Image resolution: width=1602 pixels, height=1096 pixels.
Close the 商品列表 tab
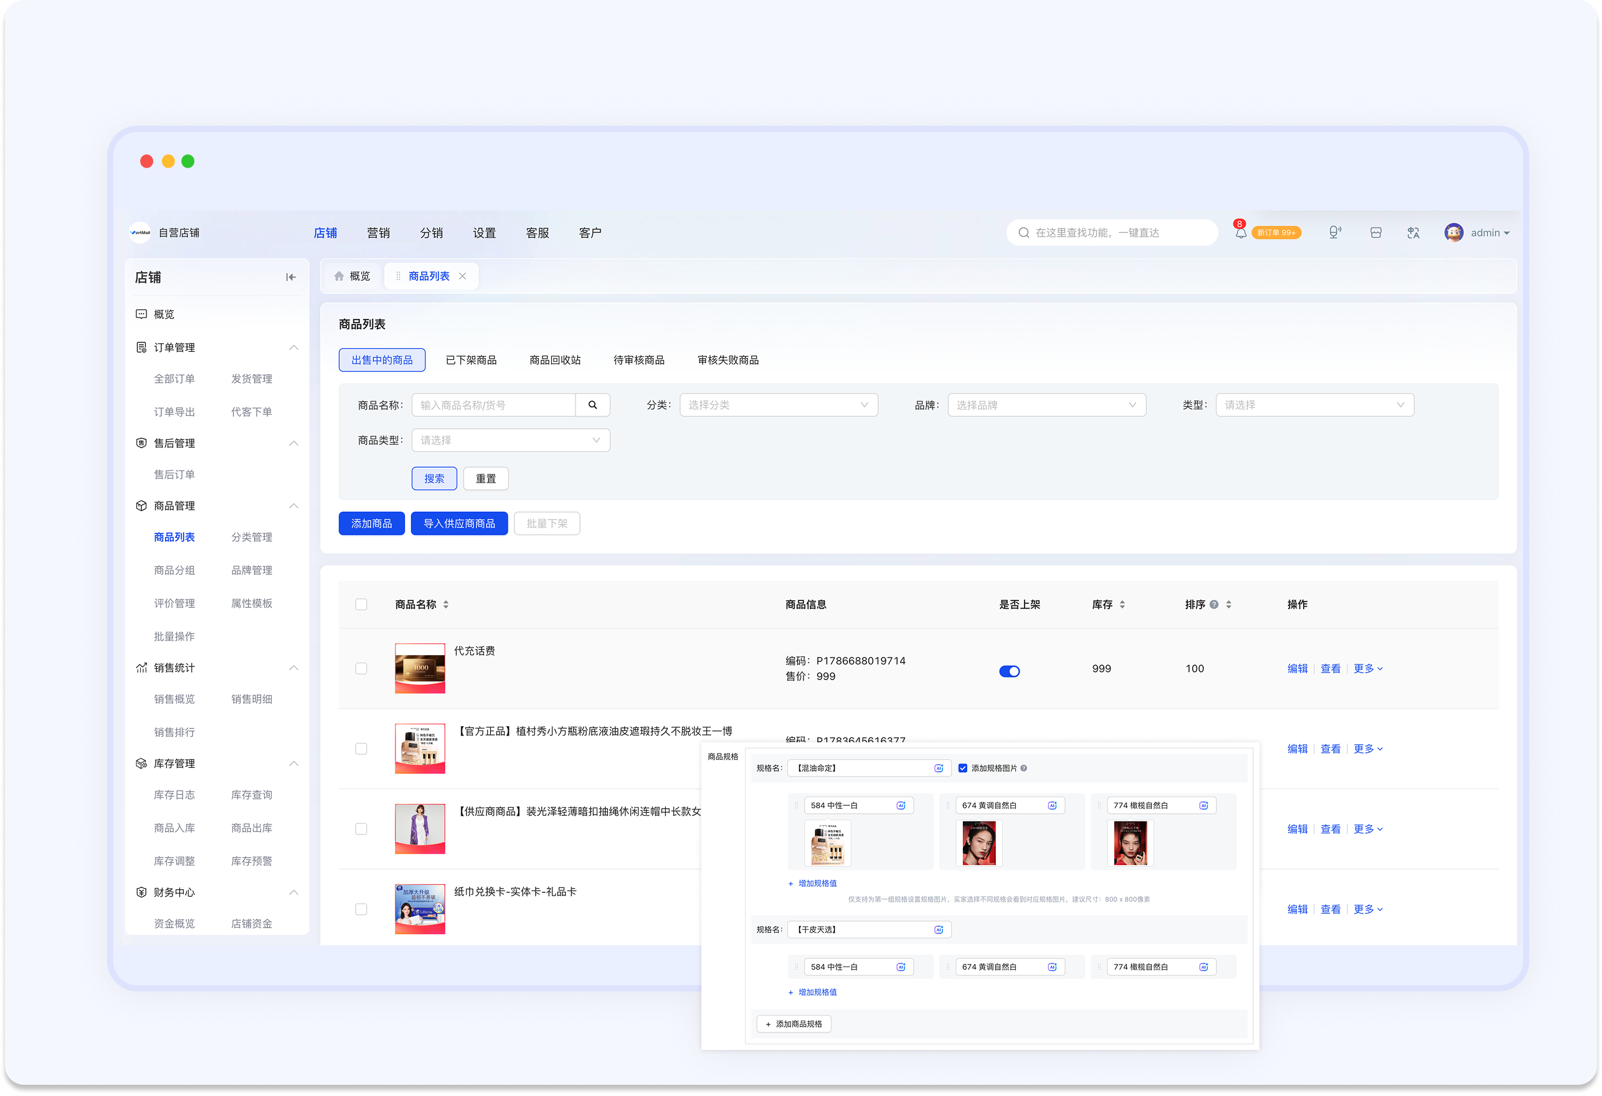(x=463, y=276)
